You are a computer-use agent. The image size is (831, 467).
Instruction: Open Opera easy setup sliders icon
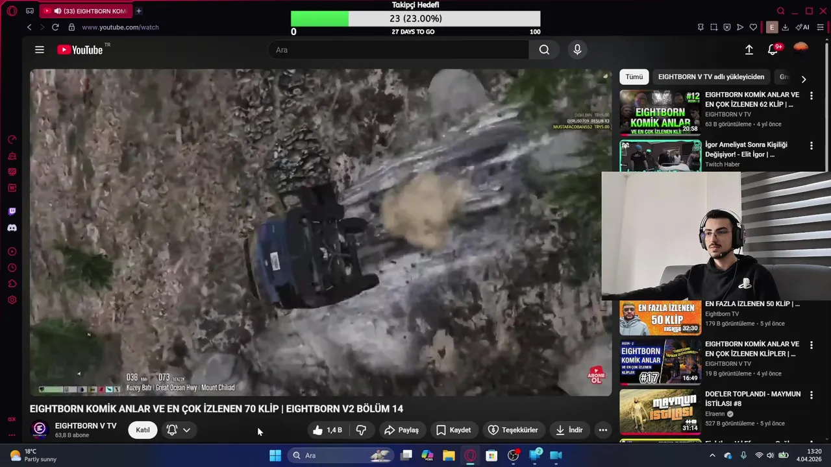point(821,27)
